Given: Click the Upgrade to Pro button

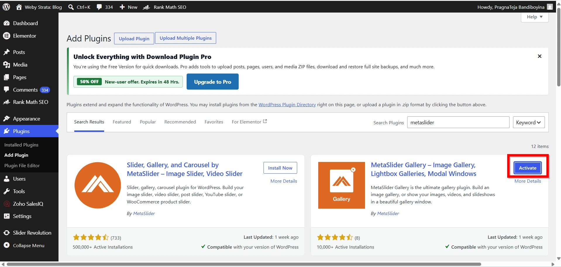Looking at the screenshot, I should point(213,82).
